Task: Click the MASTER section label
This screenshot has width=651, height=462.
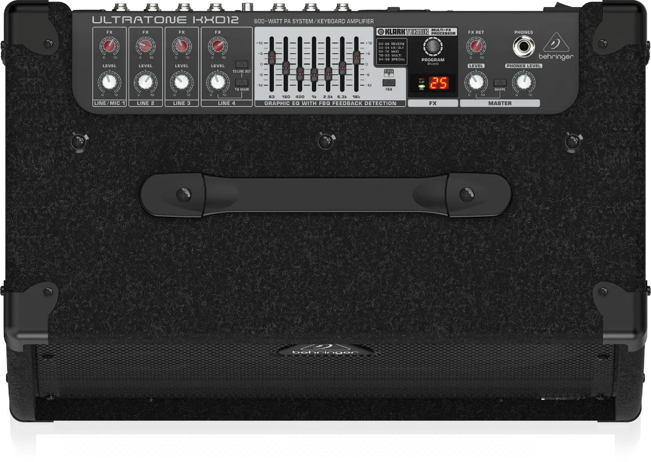Action: (x=499, y=102)
